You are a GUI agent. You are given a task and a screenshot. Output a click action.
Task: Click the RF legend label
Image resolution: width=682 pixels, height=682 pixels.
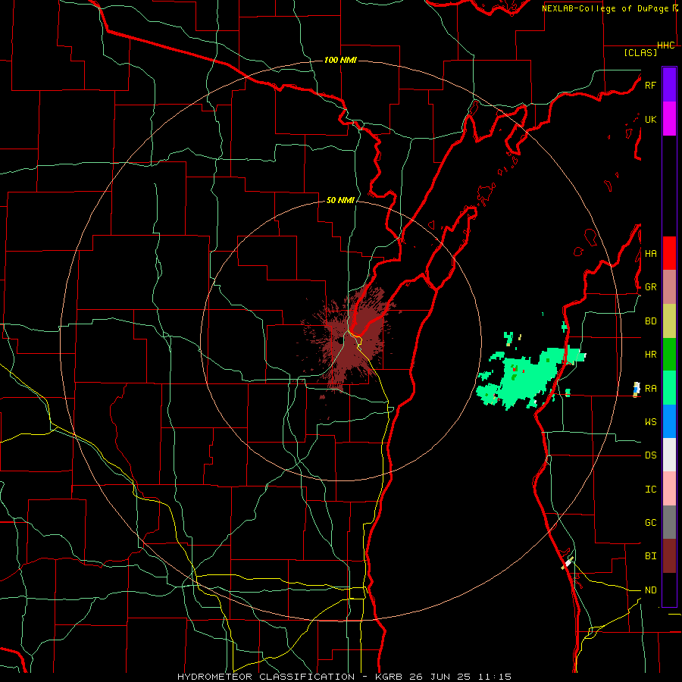pos(650,85)
